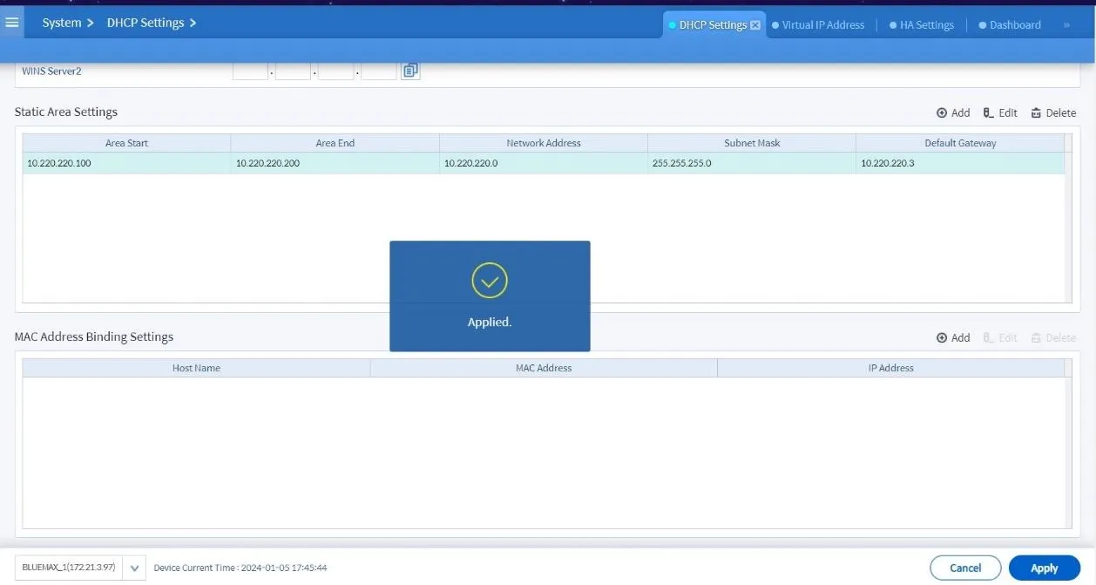Click the Edit icon in MAC Address Binding

(999, 337)
